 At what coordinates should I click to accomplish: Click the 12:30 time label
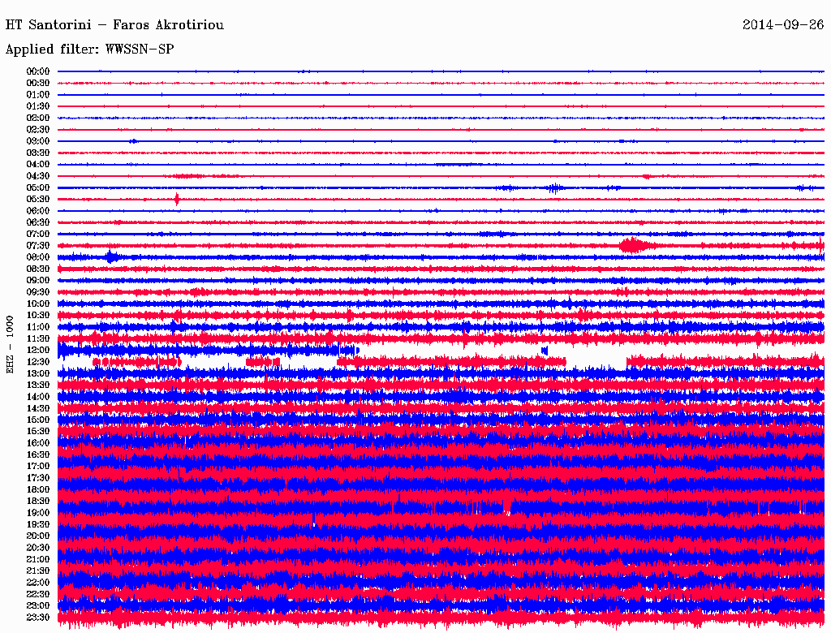pos(37,362)
